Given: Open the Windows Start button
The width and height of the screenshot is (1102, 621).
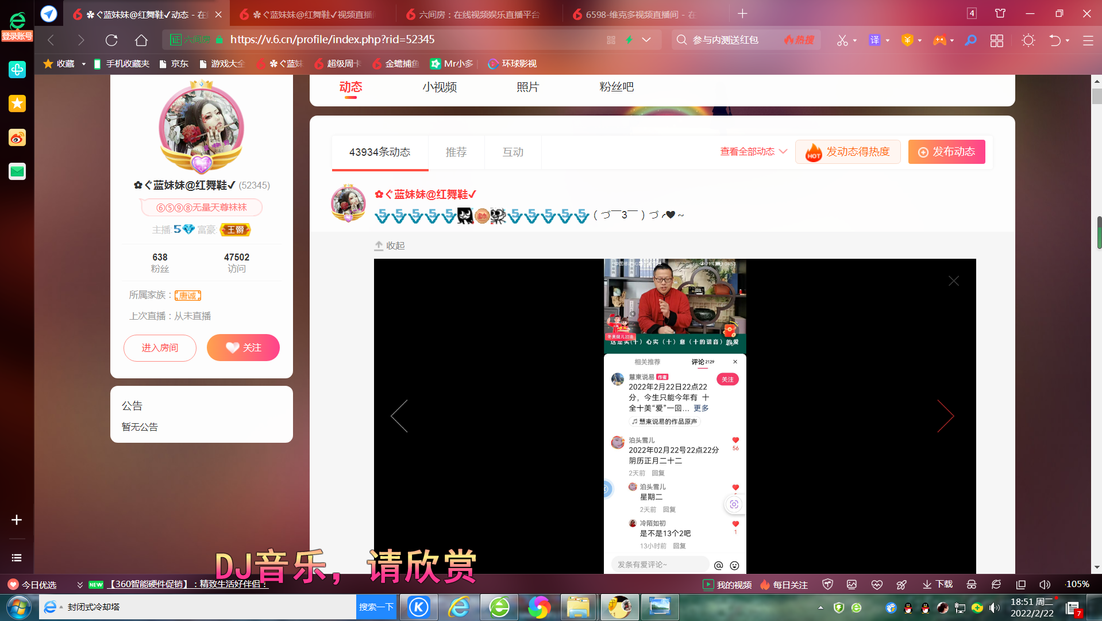Looking at the screenshot, I should pos(18,607).
